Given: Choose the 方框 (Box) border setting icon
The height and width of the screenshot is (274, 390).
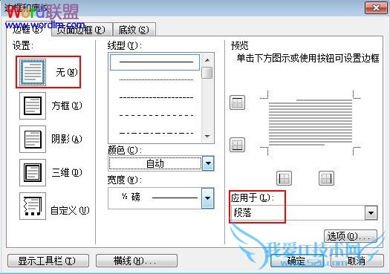Looking at the screenshot, I should tap(33, 105).
